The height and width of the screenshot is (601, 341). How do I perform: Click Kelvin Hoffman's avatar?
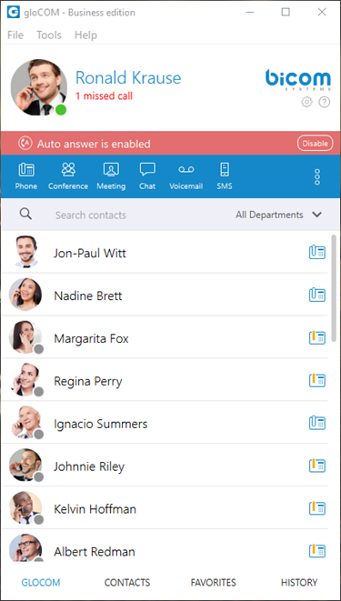click(x=25, y=507)
